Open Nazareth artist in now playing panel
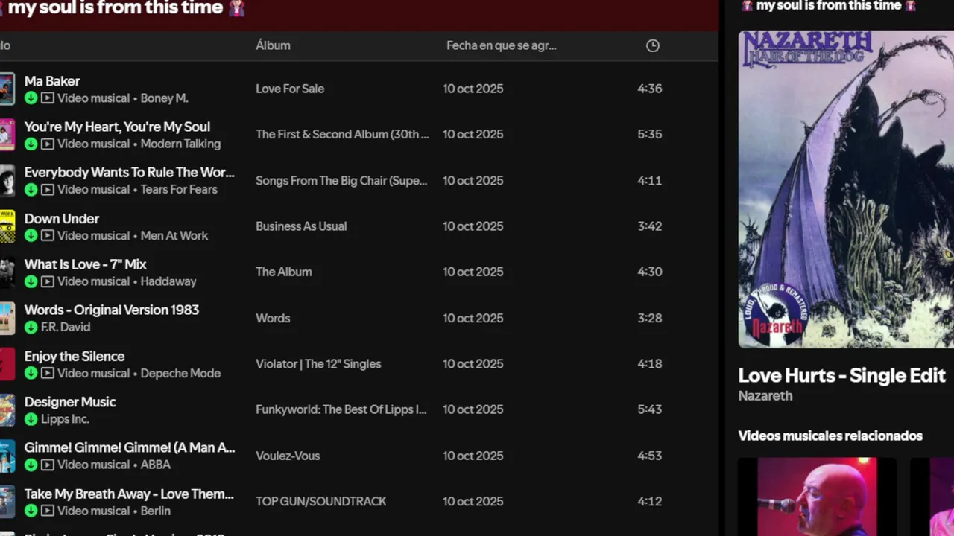The width and height of the screenshot is (954, 536). pyautogui.click(x=765, y=396)
